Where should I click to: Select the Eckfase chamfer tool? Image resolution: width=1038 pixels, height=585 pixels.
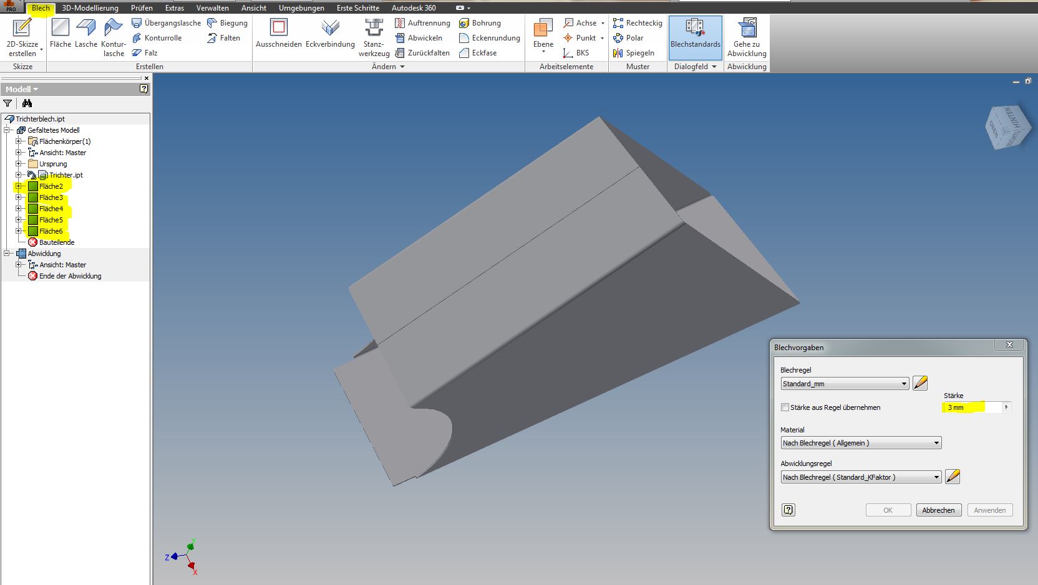478,53
